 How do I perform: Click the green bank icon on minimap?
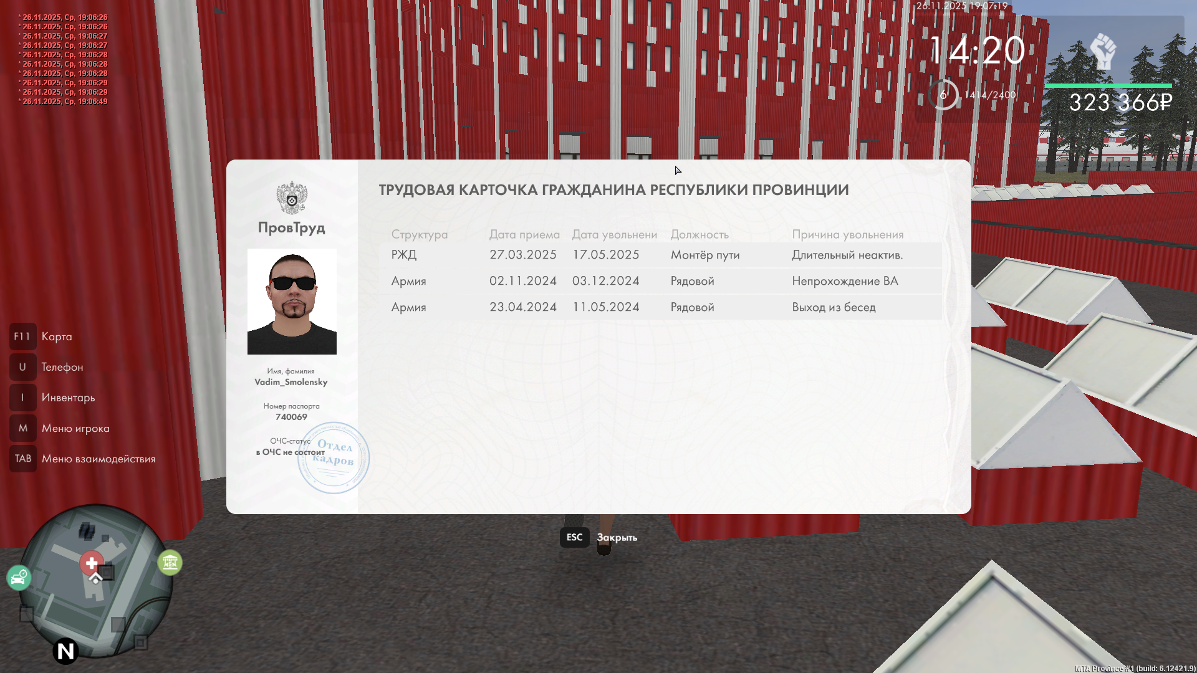[x=170, y=563]
